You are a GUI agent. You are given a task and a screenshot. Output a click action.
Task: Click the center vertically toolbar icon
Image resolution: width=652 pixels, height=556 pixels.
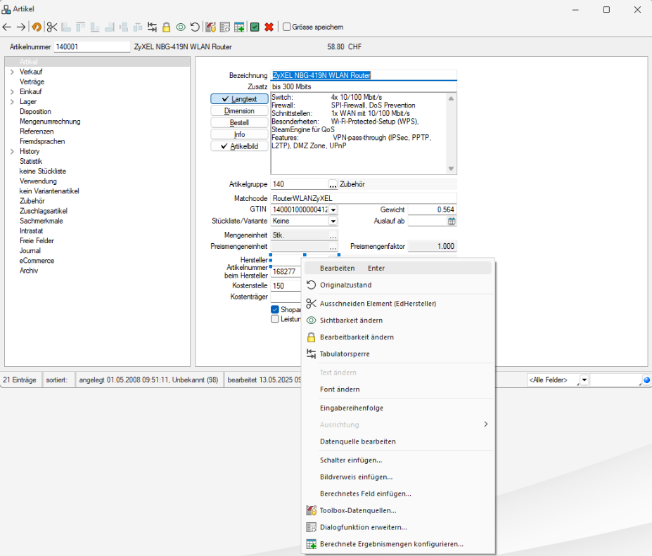click(138, 27)
